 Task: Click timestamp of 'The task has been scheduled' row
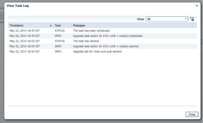pyautogui.click(x=25, y=31)
